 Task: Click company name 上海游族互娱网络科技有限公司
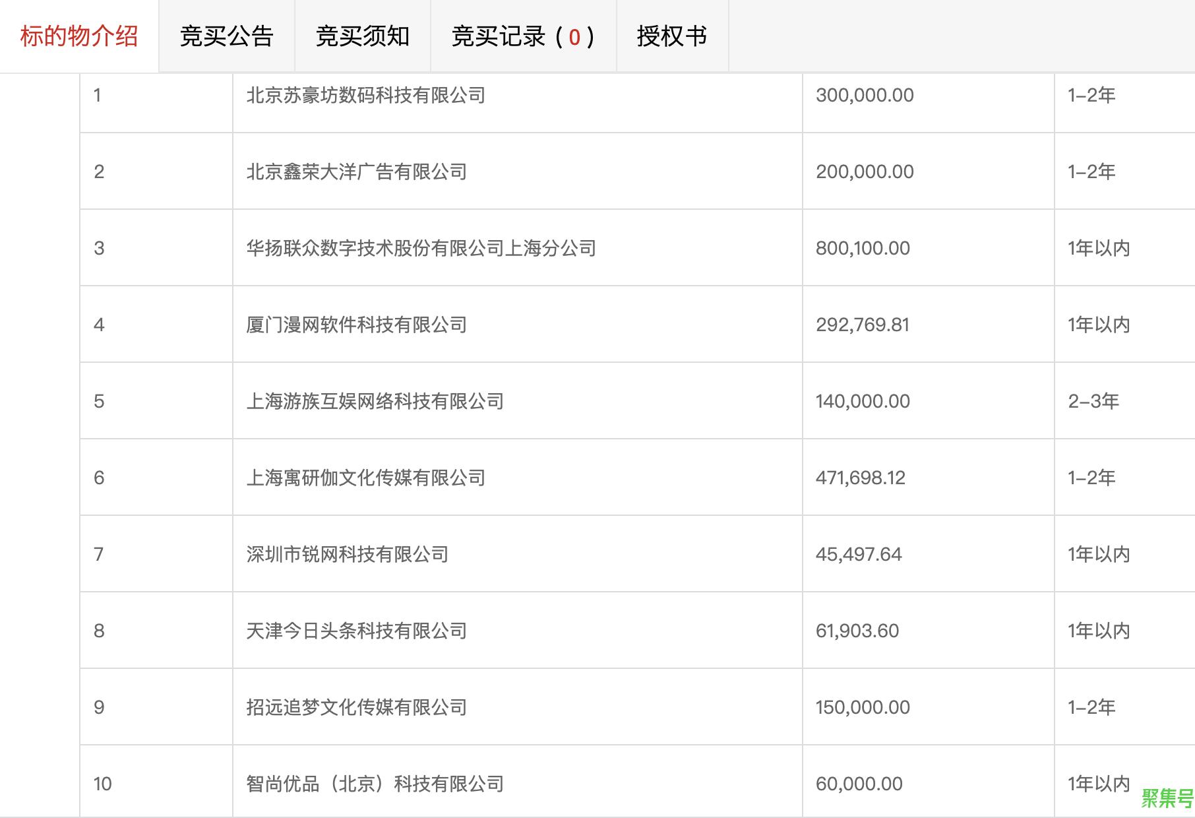(375, 402)
